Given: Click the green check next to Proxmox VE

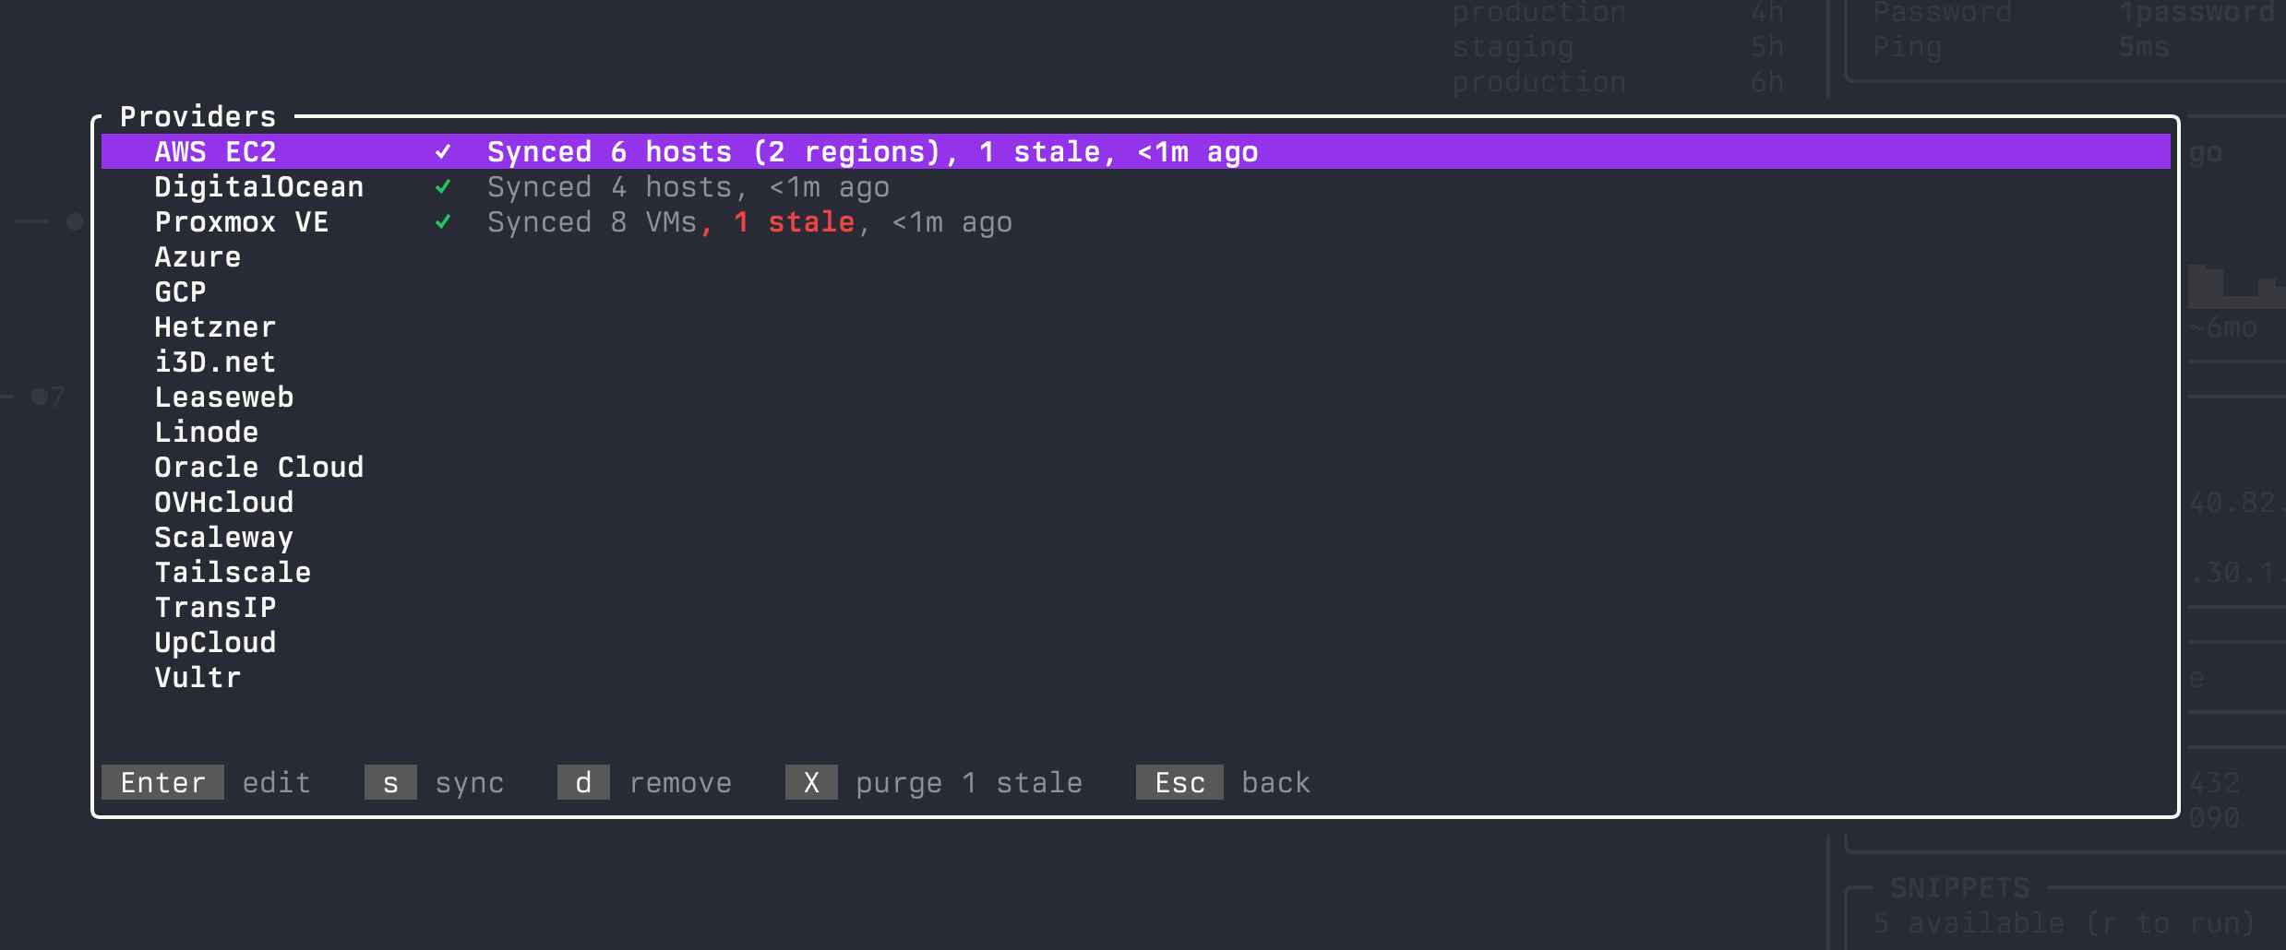Looking at the screenshot, I should click(x=443, y=222).
